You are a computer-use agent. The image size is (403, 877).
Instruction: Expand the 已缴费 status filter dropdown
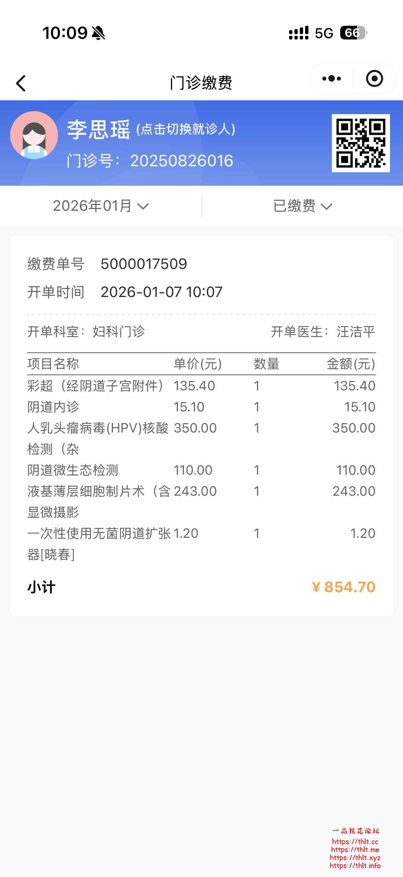point(302,206)
